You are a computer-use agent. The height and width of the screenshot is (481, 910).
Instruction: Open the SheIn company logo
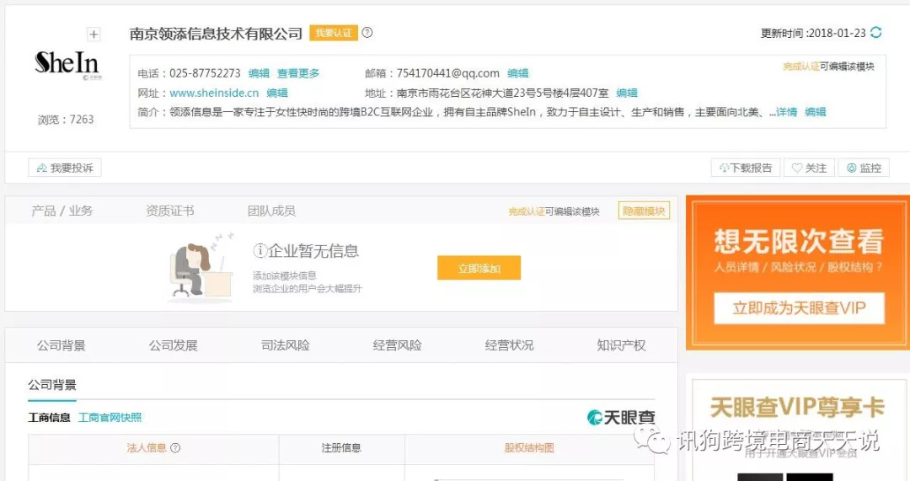(67, 64)
